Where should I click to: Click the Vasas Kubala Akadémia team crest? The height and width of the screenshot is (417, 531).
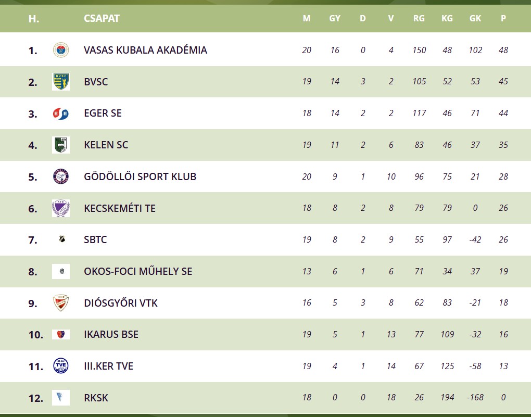coord(61,50)
